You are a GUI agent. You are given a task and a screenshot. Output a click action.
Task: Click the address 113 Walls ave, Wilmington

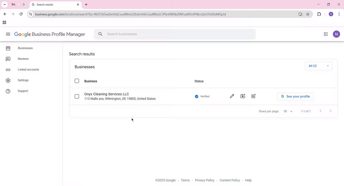(120, 99)
